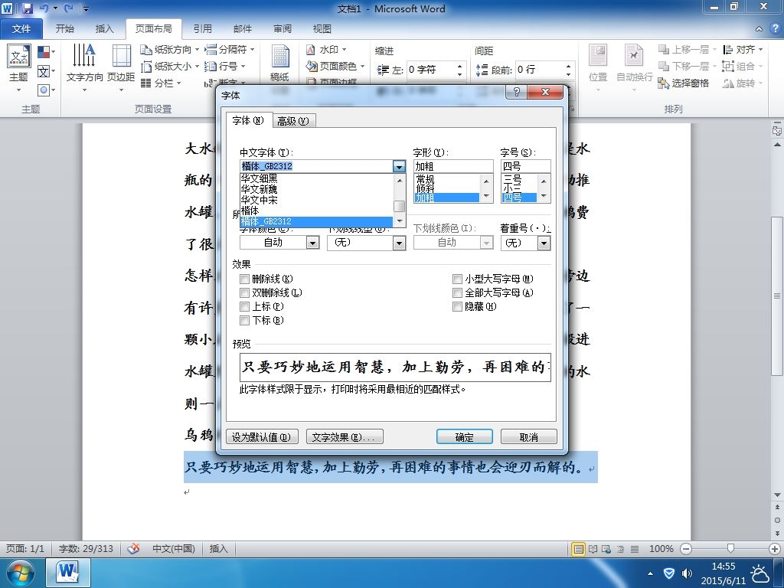Check the 上标 superscript checkbox

pyautogui.click(x=244, y=306)
